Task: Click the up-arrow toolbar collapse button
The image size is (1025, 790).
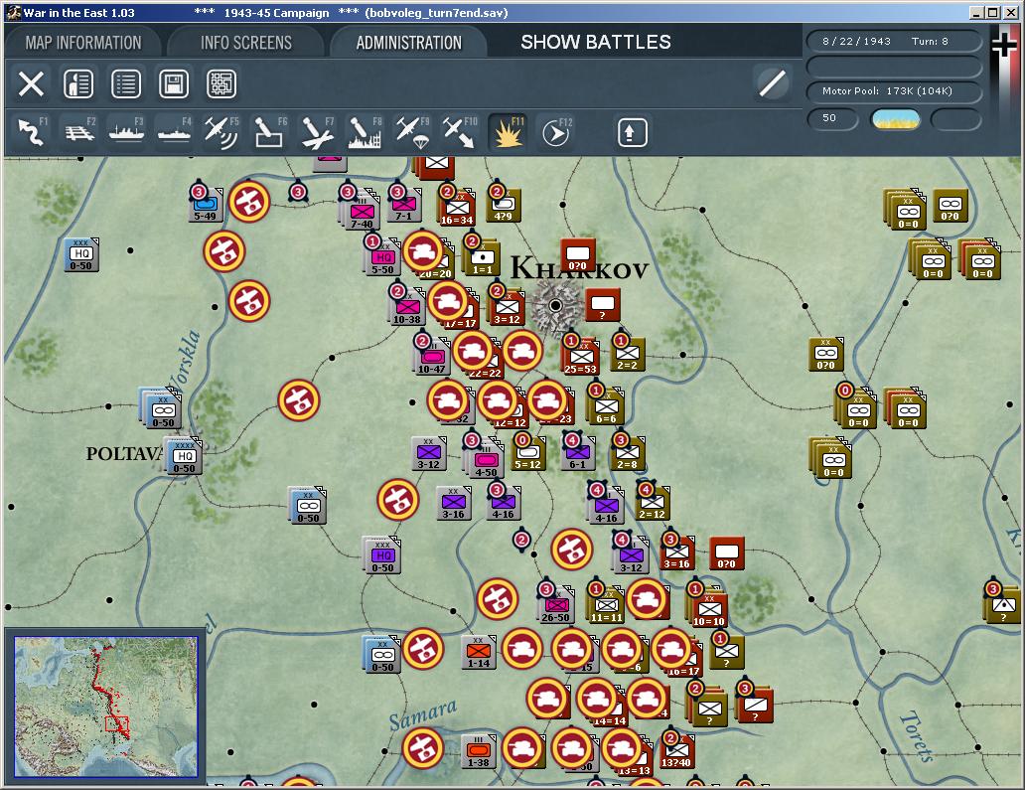Action: click(x=632, y=133)
